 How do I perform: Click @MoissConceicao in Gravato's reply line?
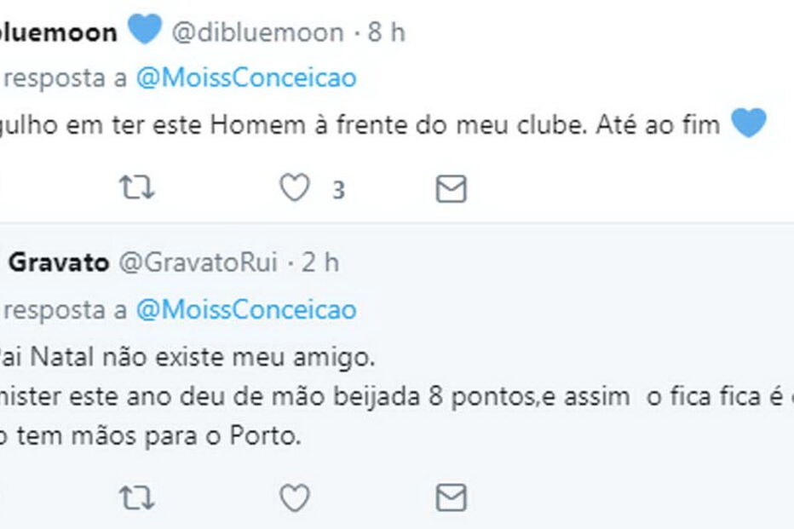point(246,309)
